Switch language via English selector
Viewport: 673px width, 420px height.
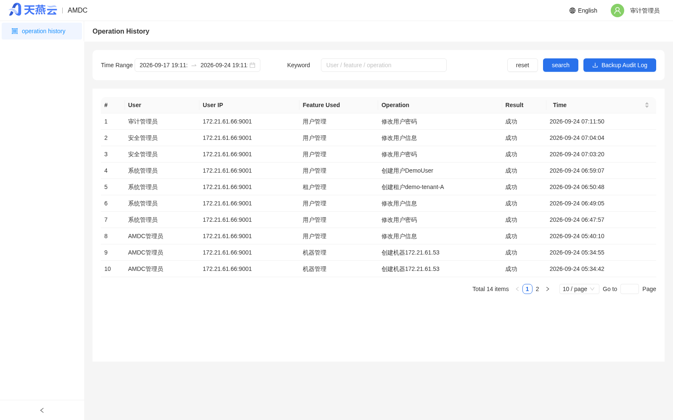[x=583, y=10]
